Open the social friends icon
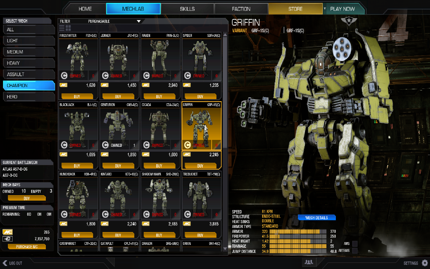 [309, 262]
